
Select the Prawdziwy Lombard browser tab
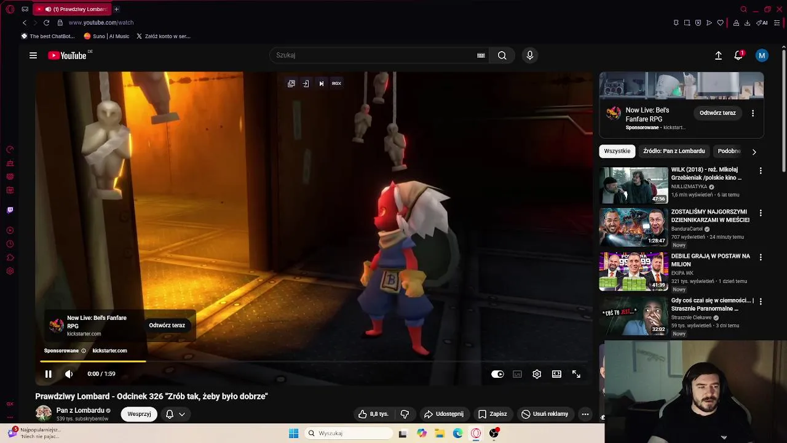[73, 9]
